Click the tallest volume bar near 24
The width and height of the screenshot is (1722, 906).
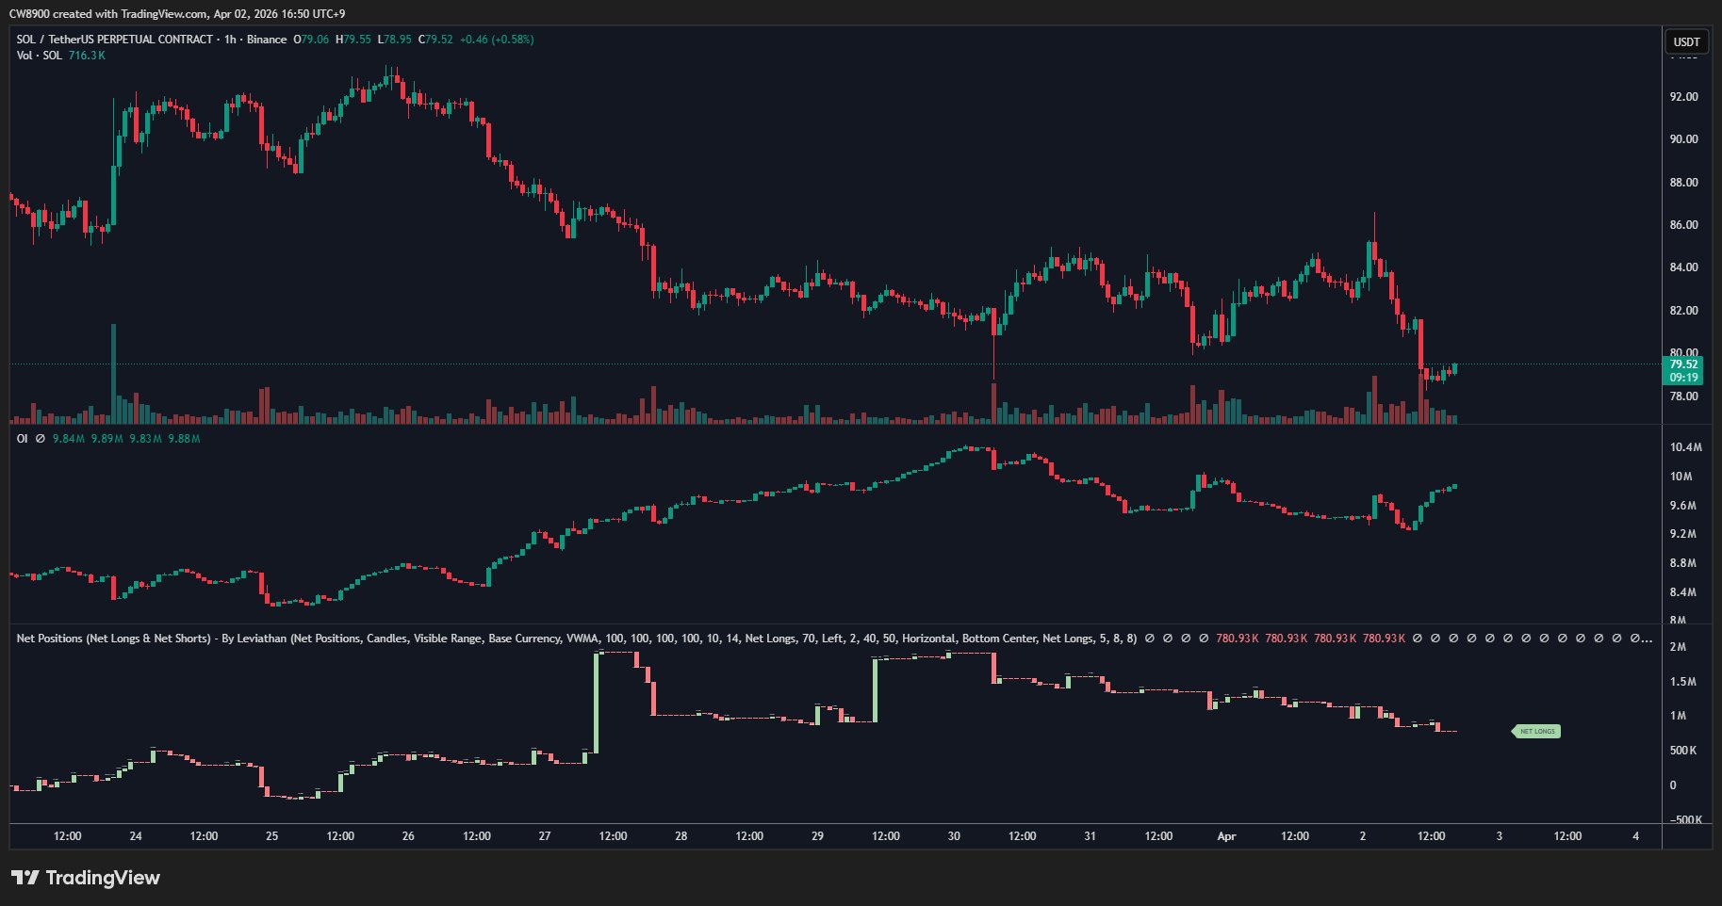pyautogui.click(x=114, y=373)
